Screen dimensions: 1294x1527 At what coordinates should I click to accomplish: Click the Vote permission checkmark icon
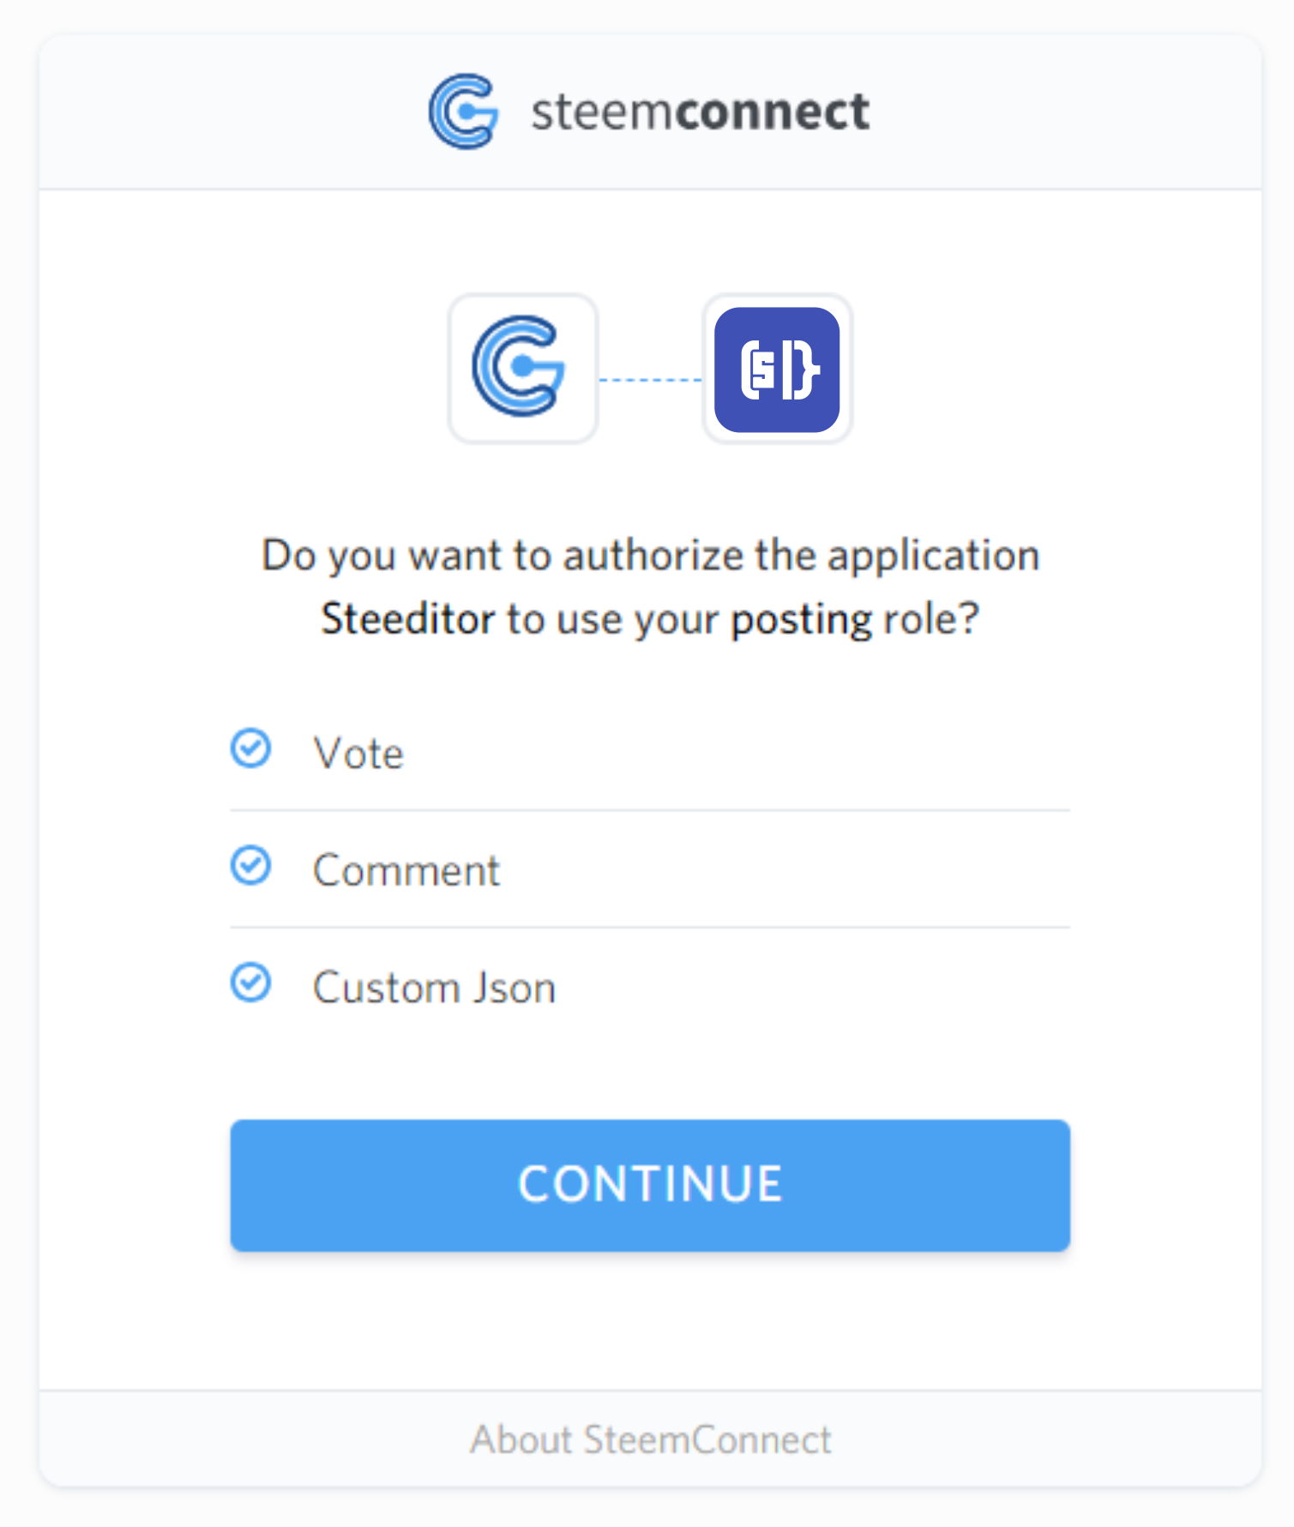click(251, 749)
